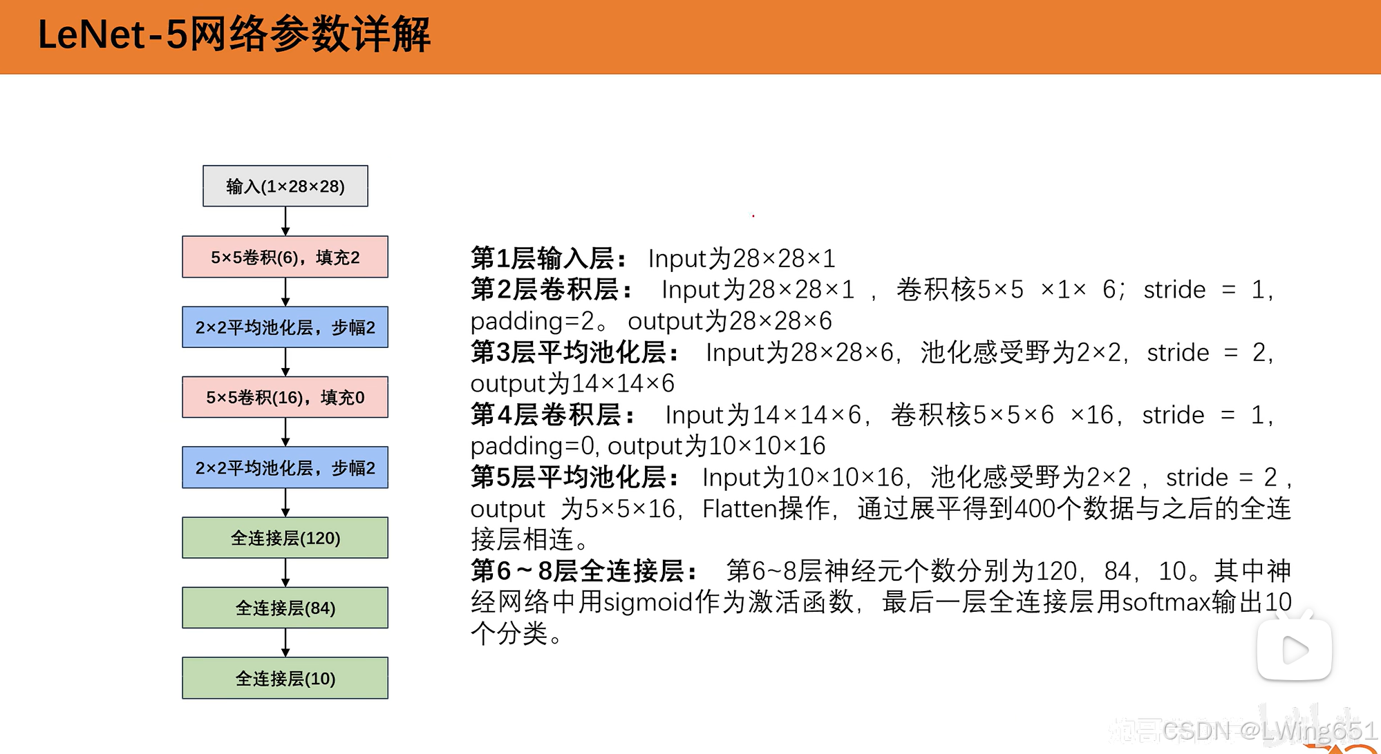Select the 5×5 convolution(16) padding 0 box

[x=285, y=398]
